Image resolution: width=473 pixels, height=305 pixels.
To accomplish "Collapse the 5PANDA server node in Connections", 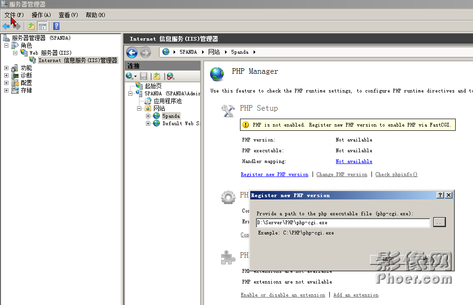I will tap(131, 93).
